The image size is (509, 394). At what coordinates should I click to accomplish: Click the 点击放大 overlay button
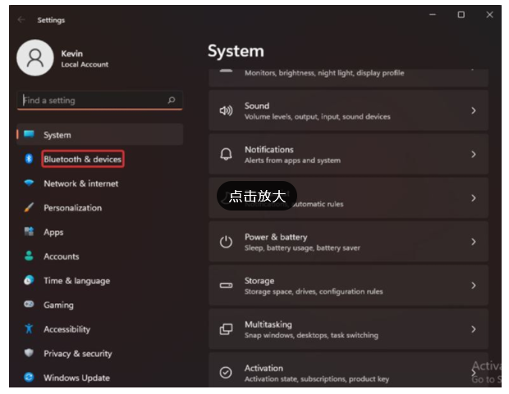257,197
